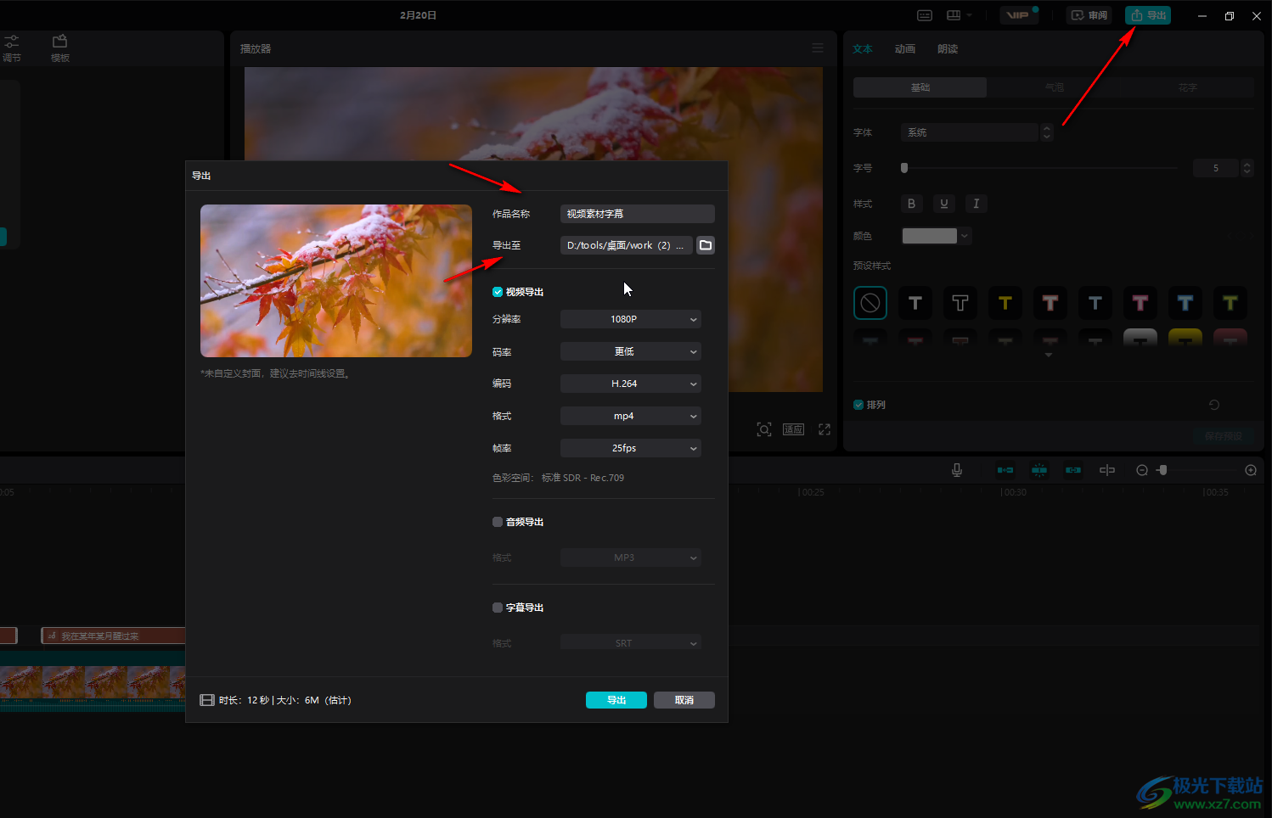
Task: Click the top-right 导出 export button
Action: coord(1148,15)
